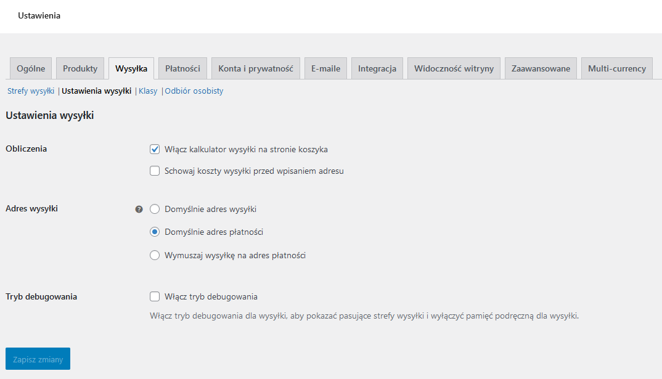Open the 'Strefy wysyłki' link

pyautogui.click(x=30, y=91)
